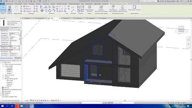Select 'Уровень 2' in the Project Browser
192x108 pixels.
tap(9, 71)
